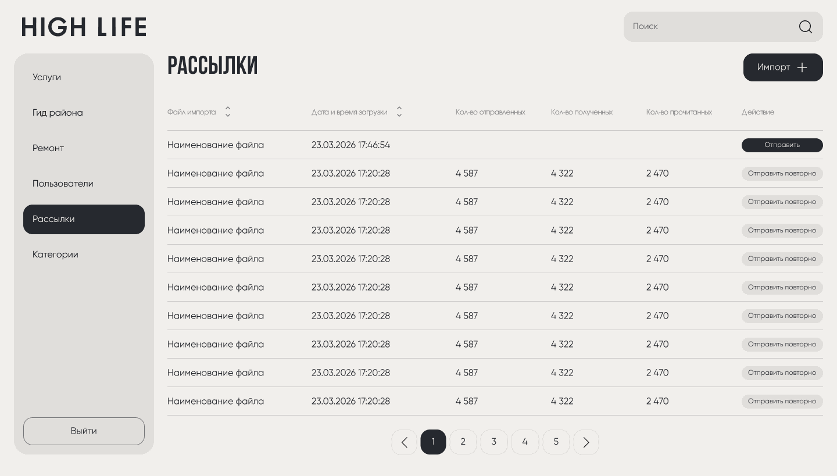Select the active Рассылки sidebar item

[84, 219]
